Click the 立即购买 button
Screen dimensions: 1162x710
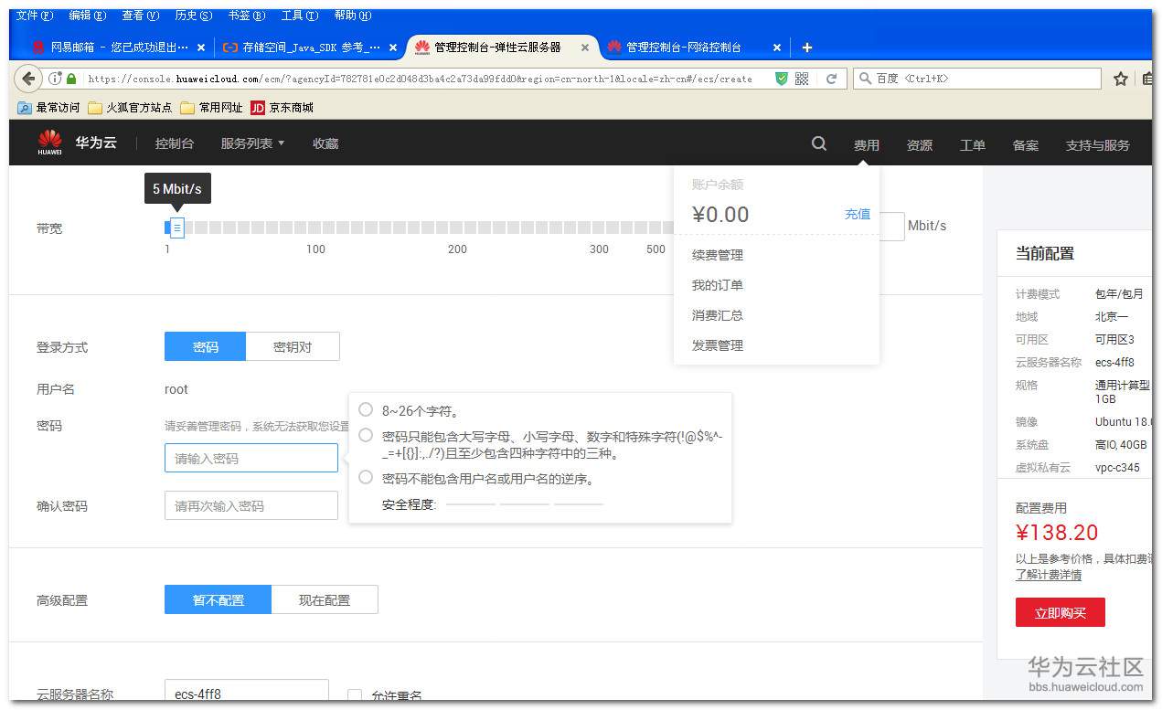click(x=1061, y=612)
